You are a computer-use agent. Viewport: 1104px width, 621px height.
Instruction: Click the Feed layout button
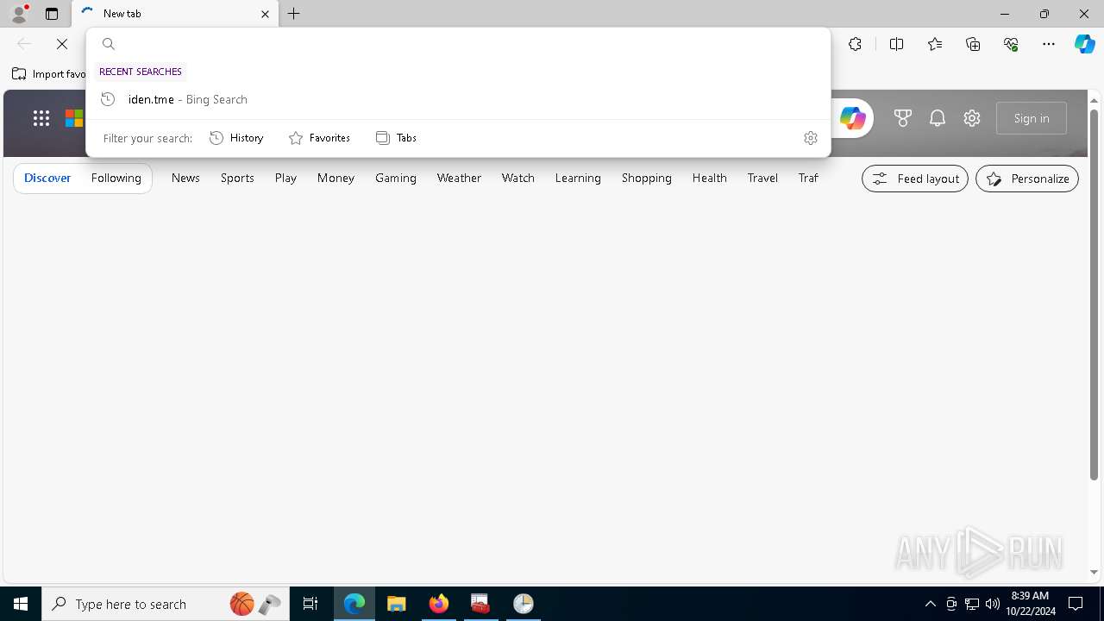click(x=915, y=179)
